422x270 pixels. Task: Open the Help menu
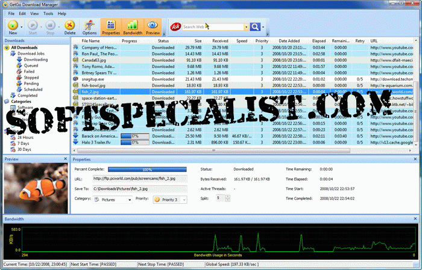coord(61,13)
